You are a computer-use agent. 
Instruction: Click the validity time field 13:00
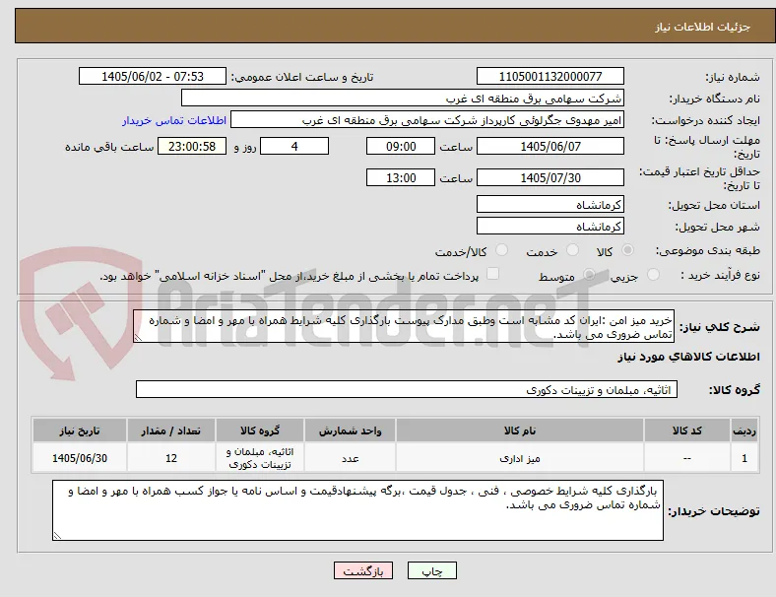pyautogui.click(x=401, y=177)
